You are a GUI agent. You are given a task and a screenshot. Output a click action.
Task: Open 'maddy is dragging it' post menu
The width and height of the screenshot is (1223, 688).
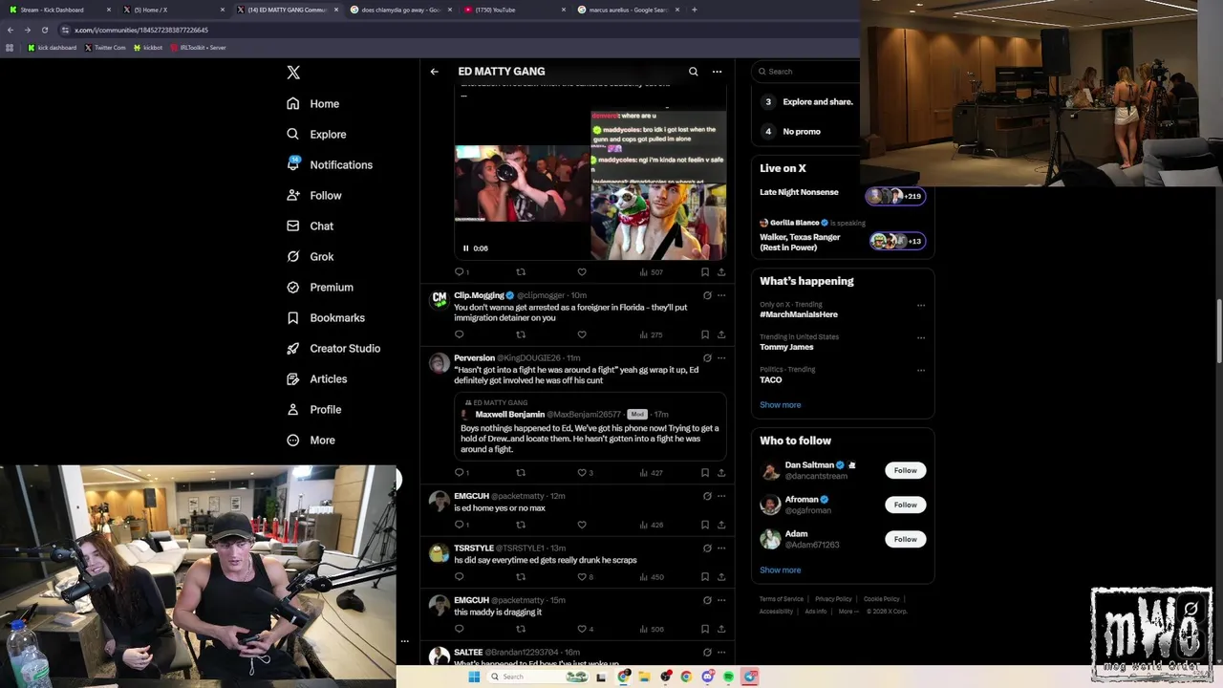(721, 600)
